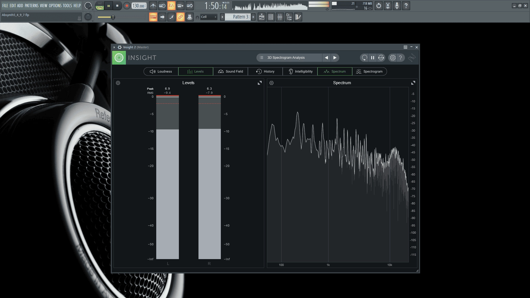Toggle PAT/SONG mode switch
The height and width of the screenshot is (298, 530).
click(x=100, y=6)
